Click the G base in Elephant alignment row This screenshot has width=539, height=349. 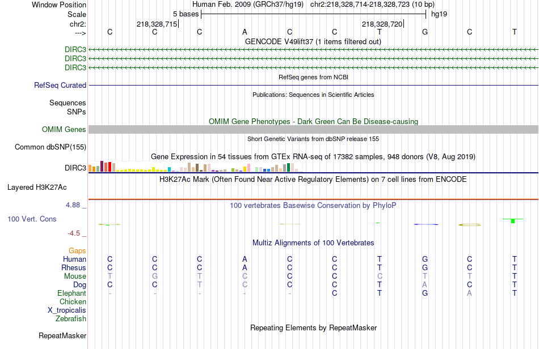(425, 293)
